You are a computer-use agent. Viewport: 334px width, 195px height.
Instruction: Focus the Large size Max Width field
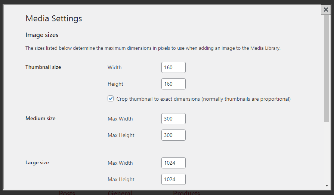tap(173, 163)
